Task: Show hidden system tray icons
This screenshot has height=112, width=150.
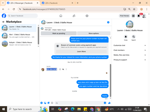Action: pyautogui.click(x=118, y=109)
